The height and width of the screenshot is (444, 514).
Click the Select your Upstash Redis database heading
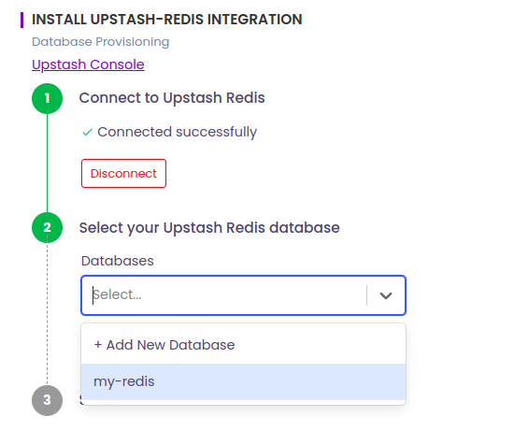pyautogui.click(x=209, y=227)
